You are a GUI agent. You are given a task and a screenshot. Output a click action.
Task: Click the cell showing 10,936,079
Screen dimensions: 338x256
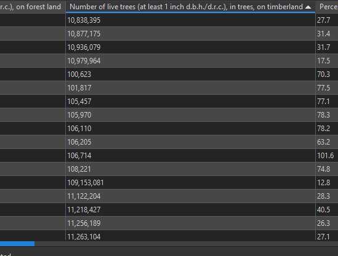click(190, 47)
